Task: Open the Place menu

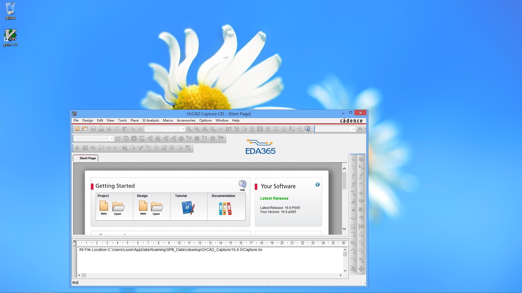Action: [x=134, y=120]
